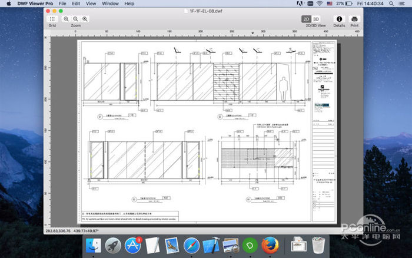This screenshot has width=412, height=258.
Task: Open the View menu
Action: pos(91,4)
